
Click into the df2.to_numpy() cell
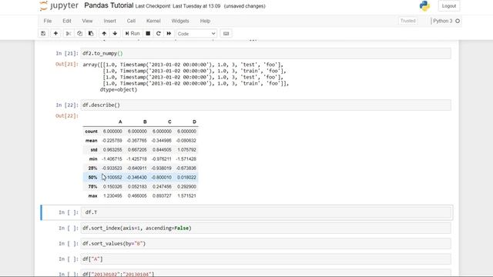coord(266,53)
